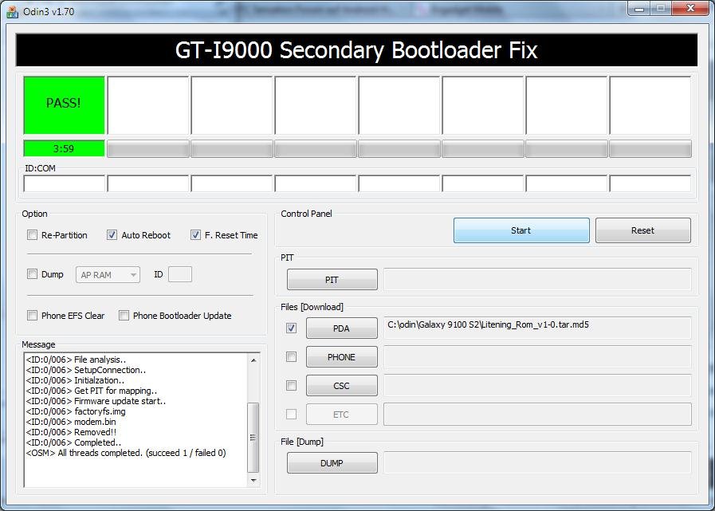Click the DUMP button

[x=332, y=462]
